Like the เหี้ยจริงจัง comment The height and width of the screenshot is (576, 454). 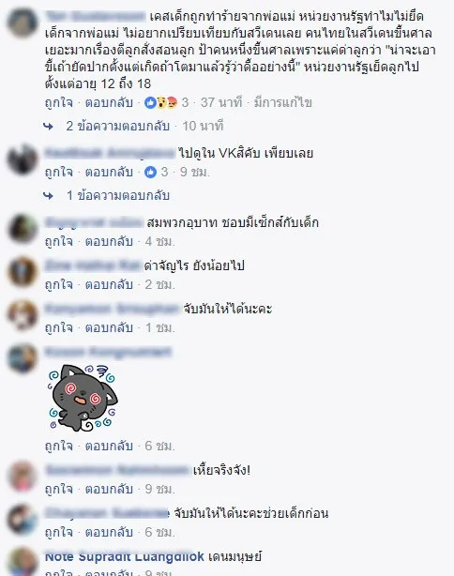coord(59,489)
